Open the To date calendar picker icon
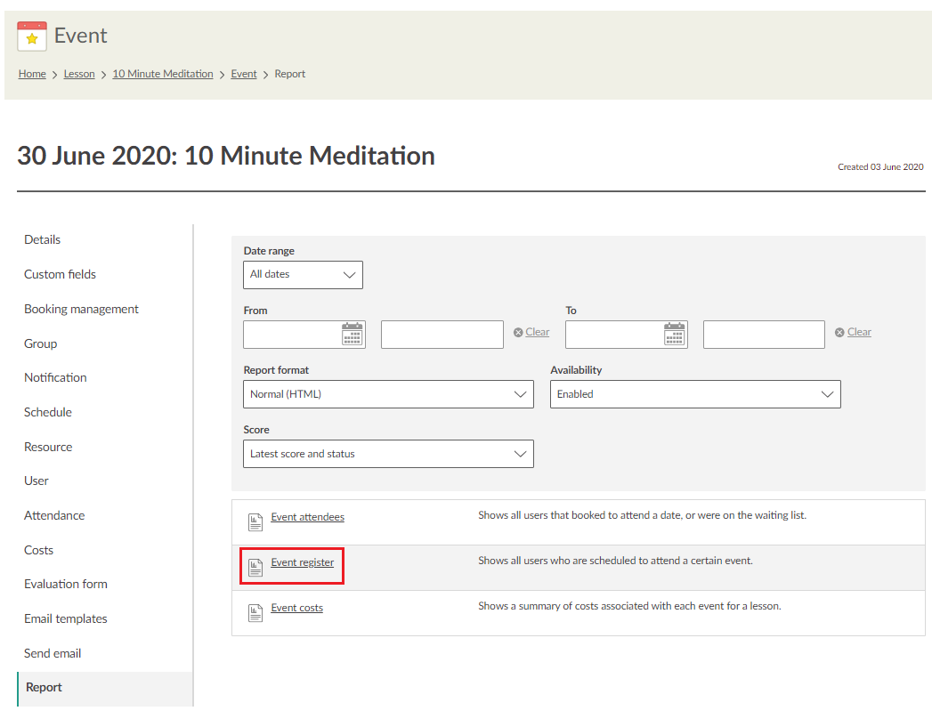 tap(675, 334)
